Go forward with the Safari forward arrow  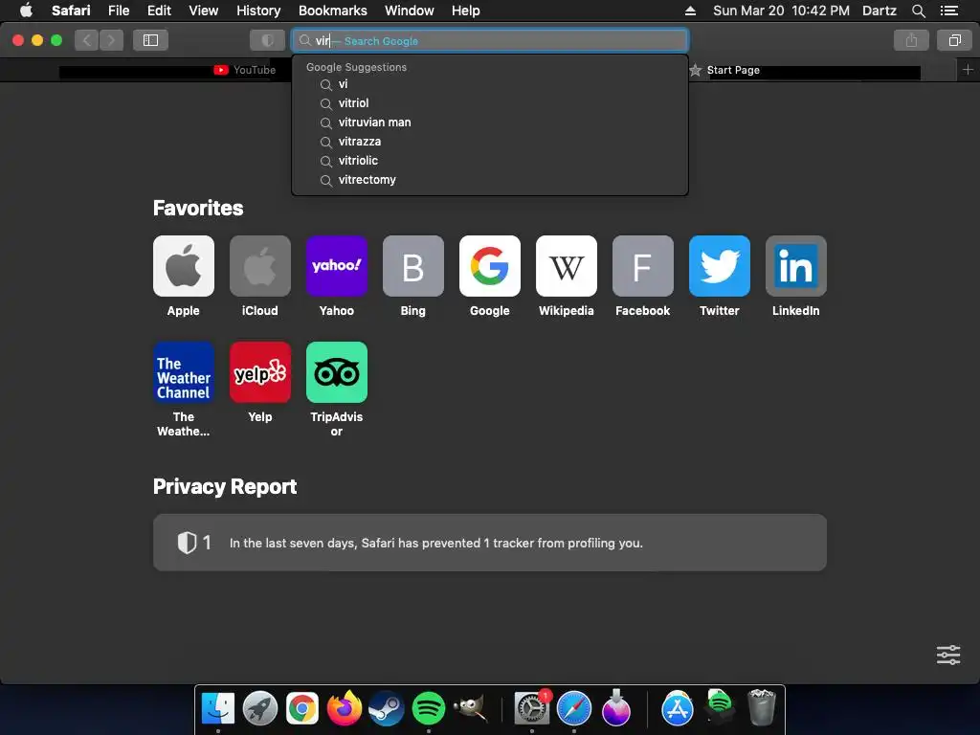click(111, 40)
